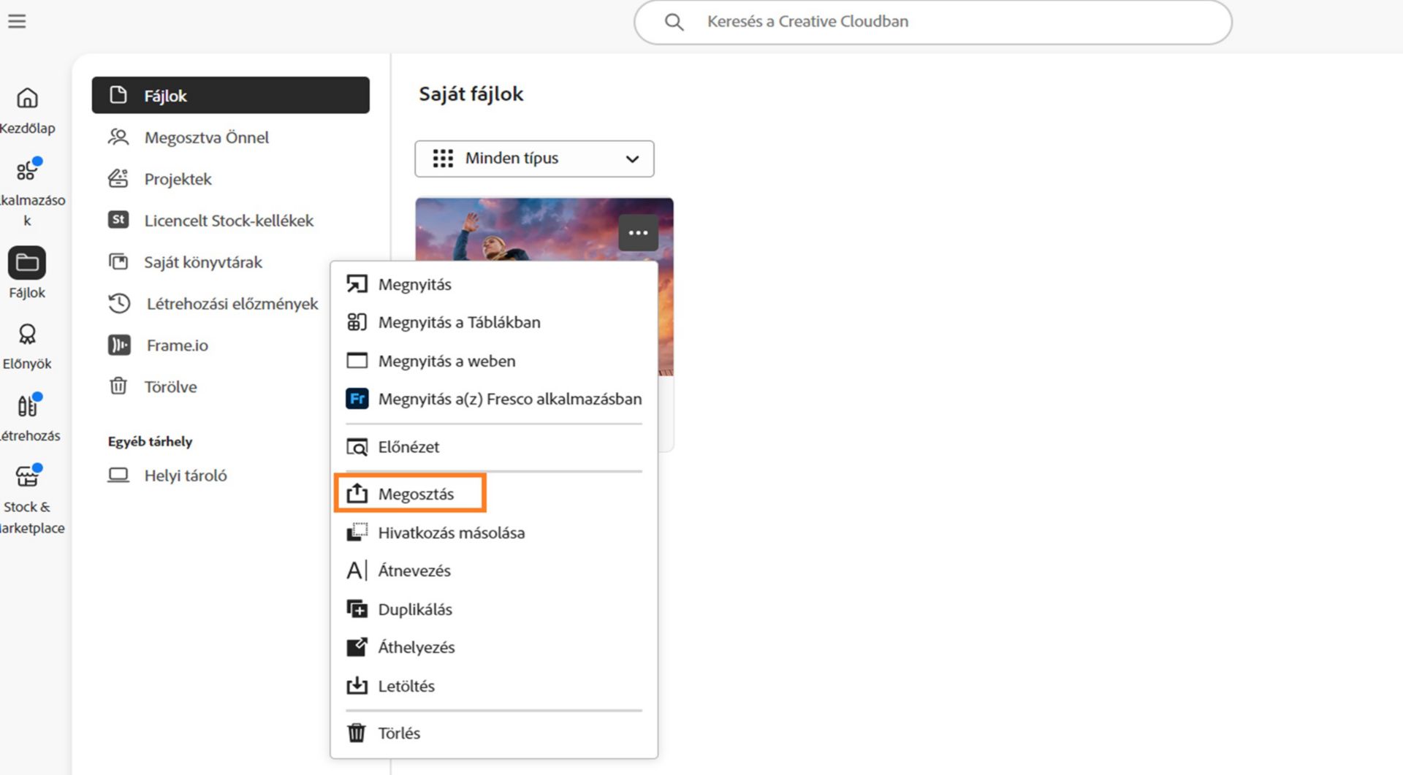This screenshot has width=1403, height=775.
Task: Click the Frame.io logo icon
Action: (119, 345)
